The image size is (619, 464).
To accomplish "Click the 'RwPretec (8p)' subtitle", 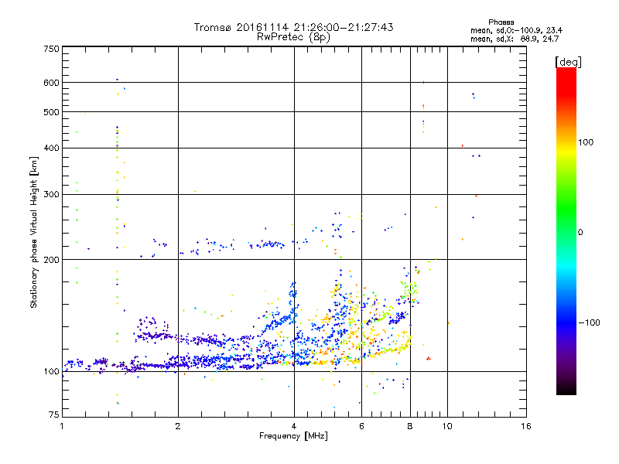I will (x=293, y=37).
